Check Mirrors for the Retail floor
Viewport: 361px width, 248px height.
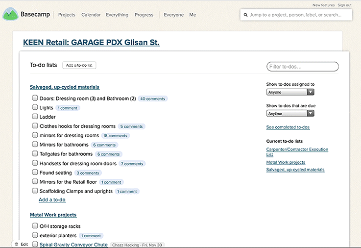(x=35, y=181)
